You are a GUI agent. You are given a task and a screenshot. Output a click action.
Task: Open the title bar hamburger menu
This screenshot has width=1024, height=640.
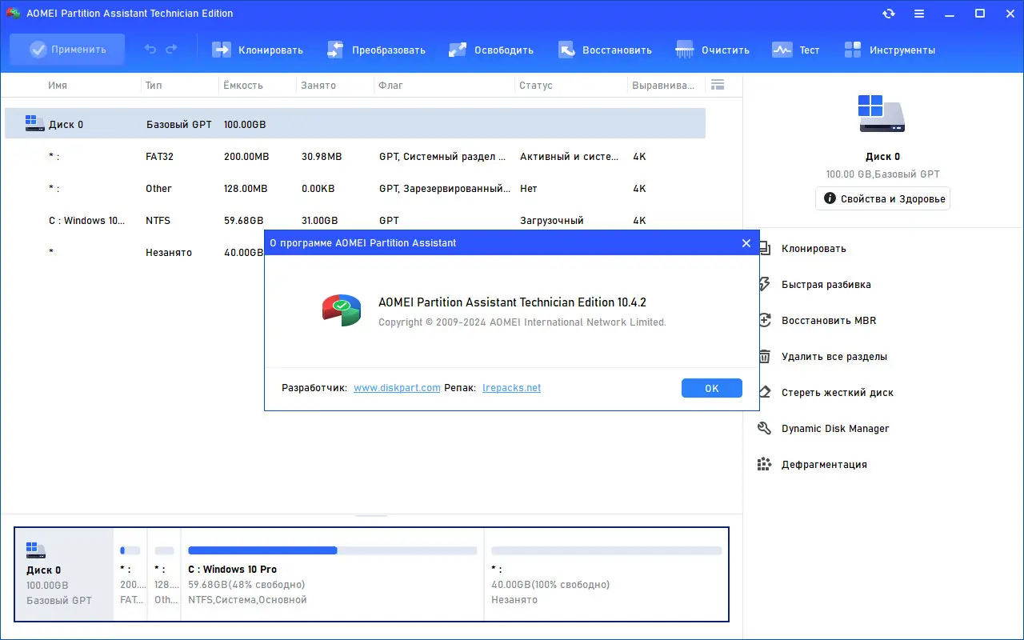(x=919, y=14)
